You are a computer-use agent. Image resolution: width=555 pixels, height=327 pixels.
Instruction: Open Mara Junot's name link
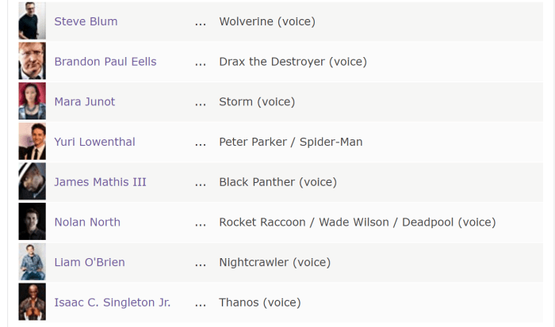coord(85,102)
